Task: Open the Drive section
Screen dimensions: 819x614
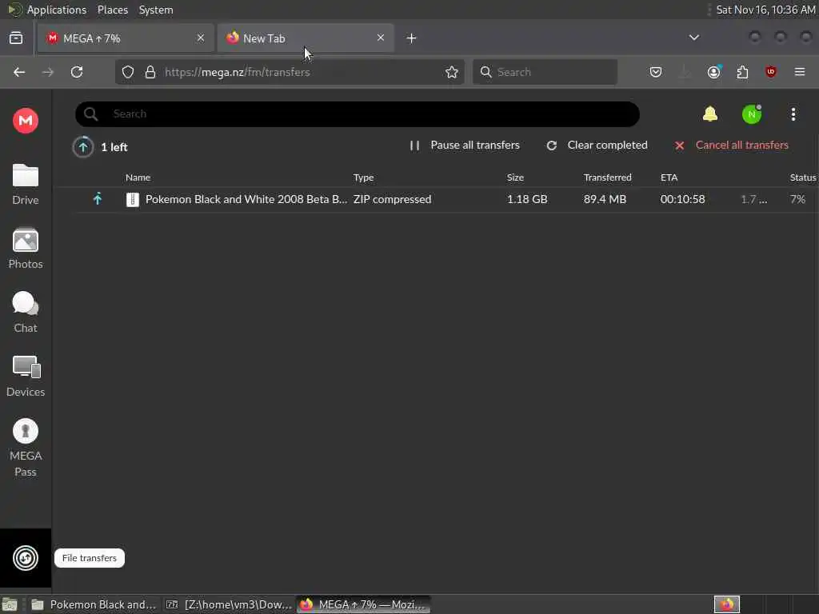Action: point(25,184)
